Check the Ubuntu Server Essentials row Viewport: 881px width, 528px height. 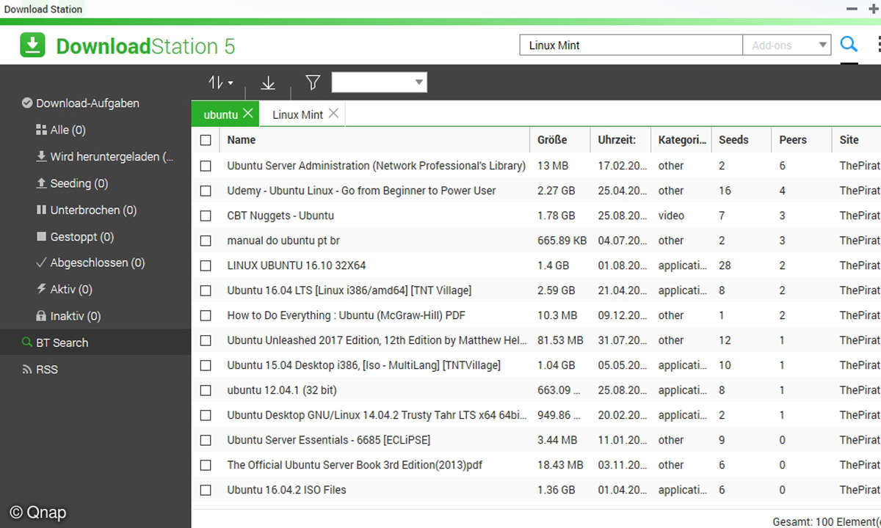pyautogui.click(x=206, y=440)
